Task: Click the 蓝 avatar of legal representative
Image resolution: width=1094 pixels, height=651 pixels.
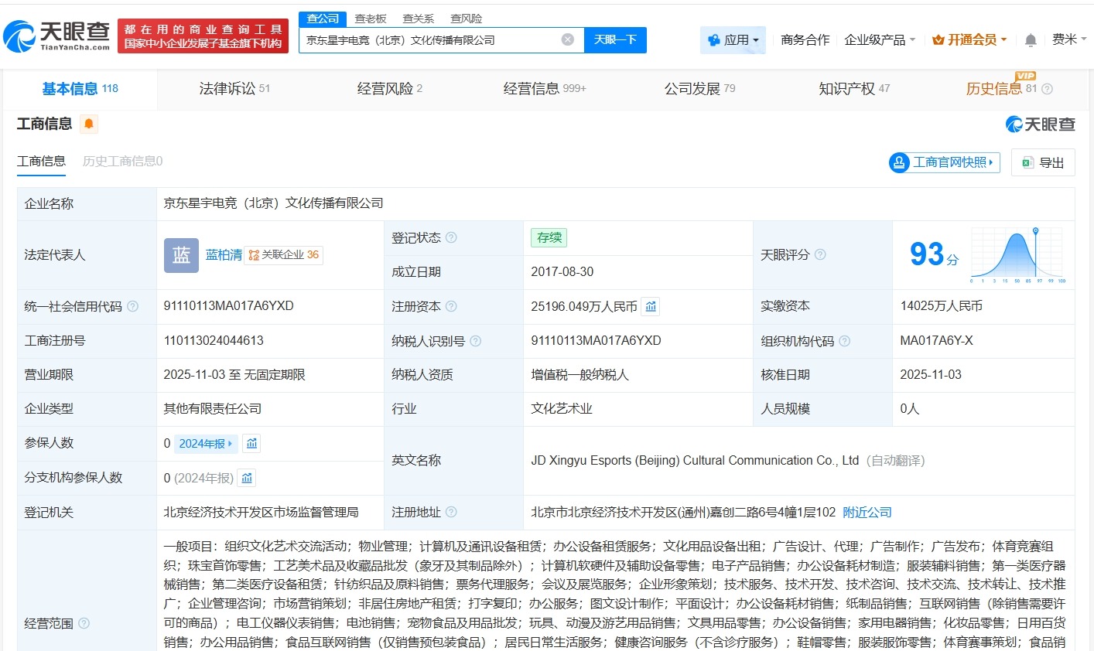Action: click(x=181, y=255)
